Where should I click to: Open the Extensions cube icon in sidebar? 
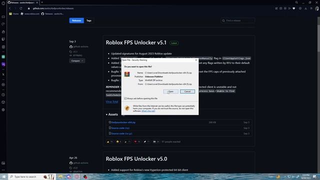click(x=3, y=102)
